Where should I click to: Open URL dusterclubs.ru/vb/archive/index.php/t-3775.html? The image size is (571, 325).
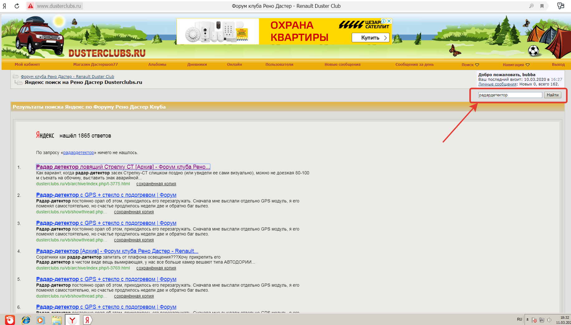point(83,184)
